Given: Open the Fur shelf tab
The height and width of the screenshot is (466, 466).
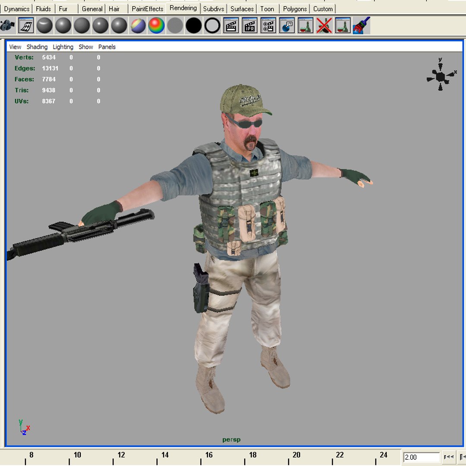Looking at the screenshot, I should 63,9.
